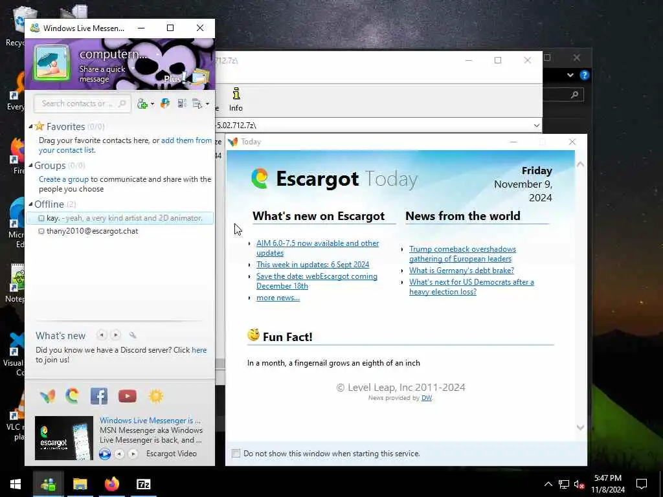663x497 pixels.
Task: Click 'here' link to join Discord
Action: [x=199, y=350]
